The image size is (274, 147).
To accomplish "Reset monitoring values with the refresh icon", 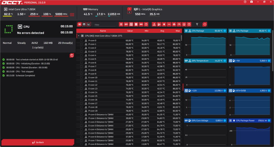I will point(204,24).
